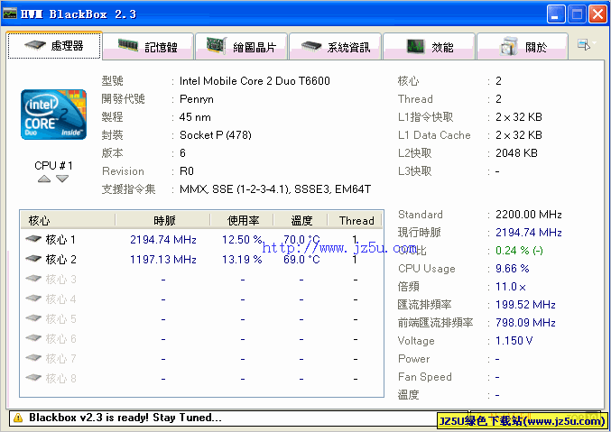Click the 45 nm process value
This screenshot has height=432, width=611.
195,117
